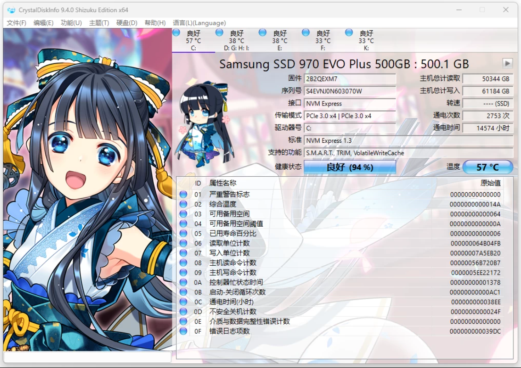Switch to the E: drive tab
Viewport: 521px width, 368px height.
[280, 40]
